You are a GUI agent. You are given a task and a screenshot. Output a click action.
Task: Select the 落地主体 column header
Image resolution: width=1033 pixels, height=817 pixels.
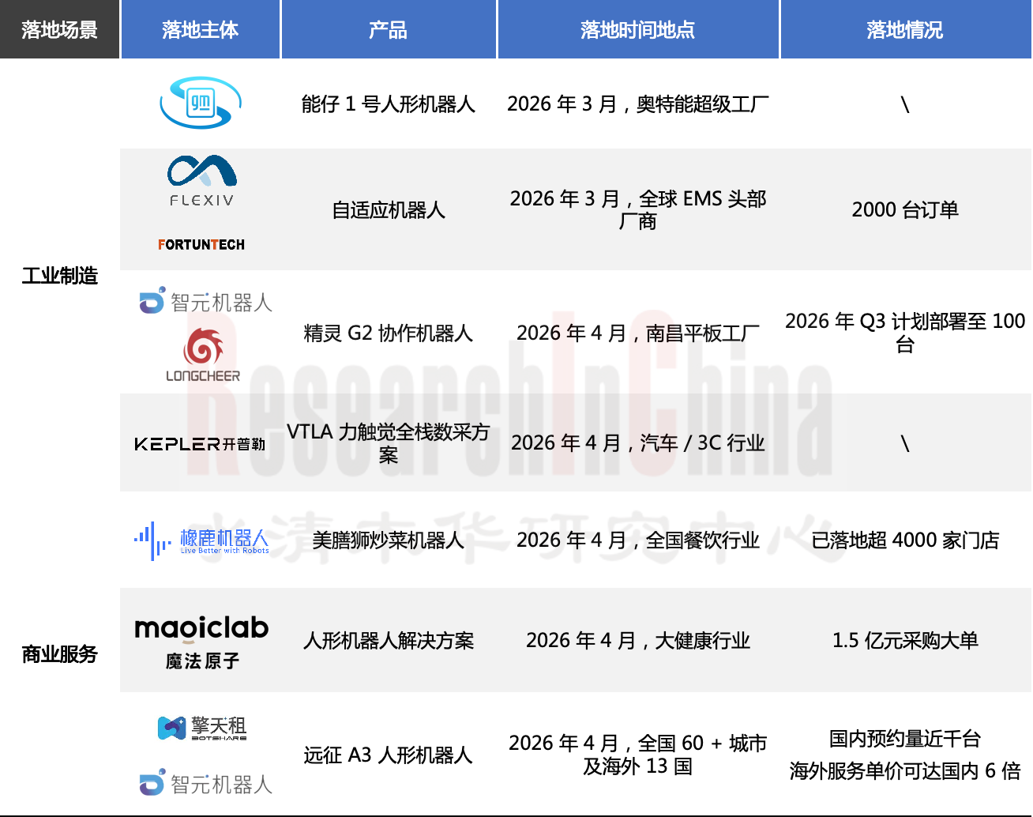pos(201,29)
